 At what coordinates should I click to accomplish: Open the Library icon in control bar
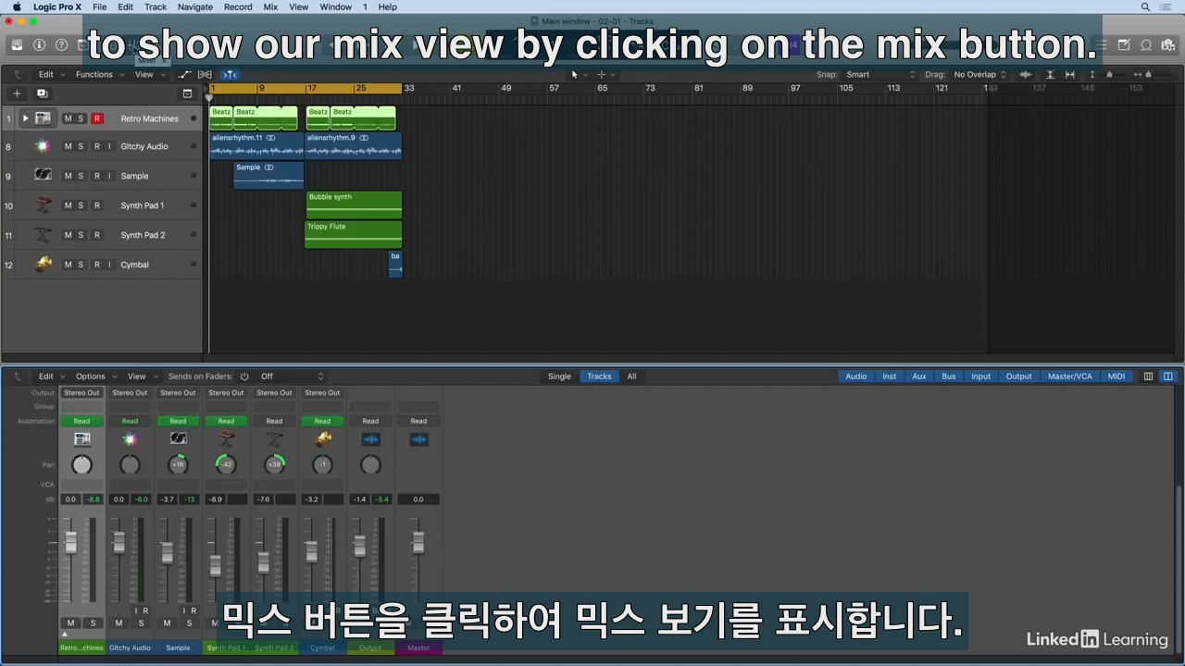[x=17, y=44]
